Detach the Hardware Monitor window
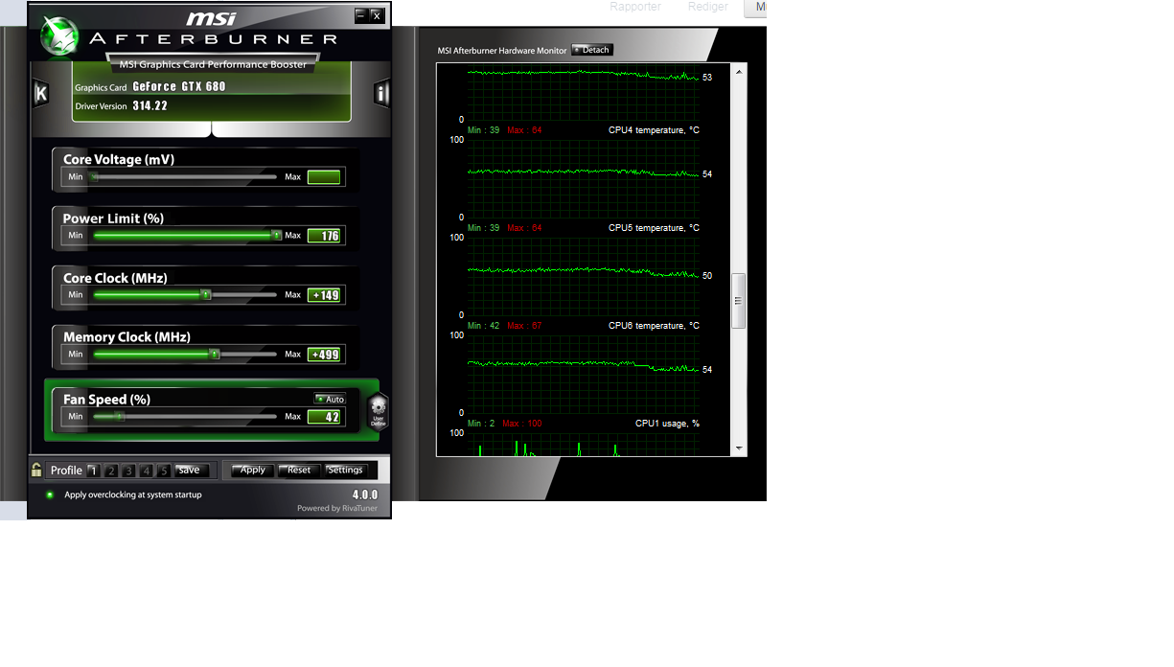This screenshot has height=667, width=1174. [x=591, y=50]
